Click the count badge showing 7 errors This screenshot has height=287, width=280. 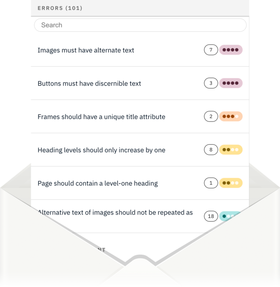tap(210, 50)
